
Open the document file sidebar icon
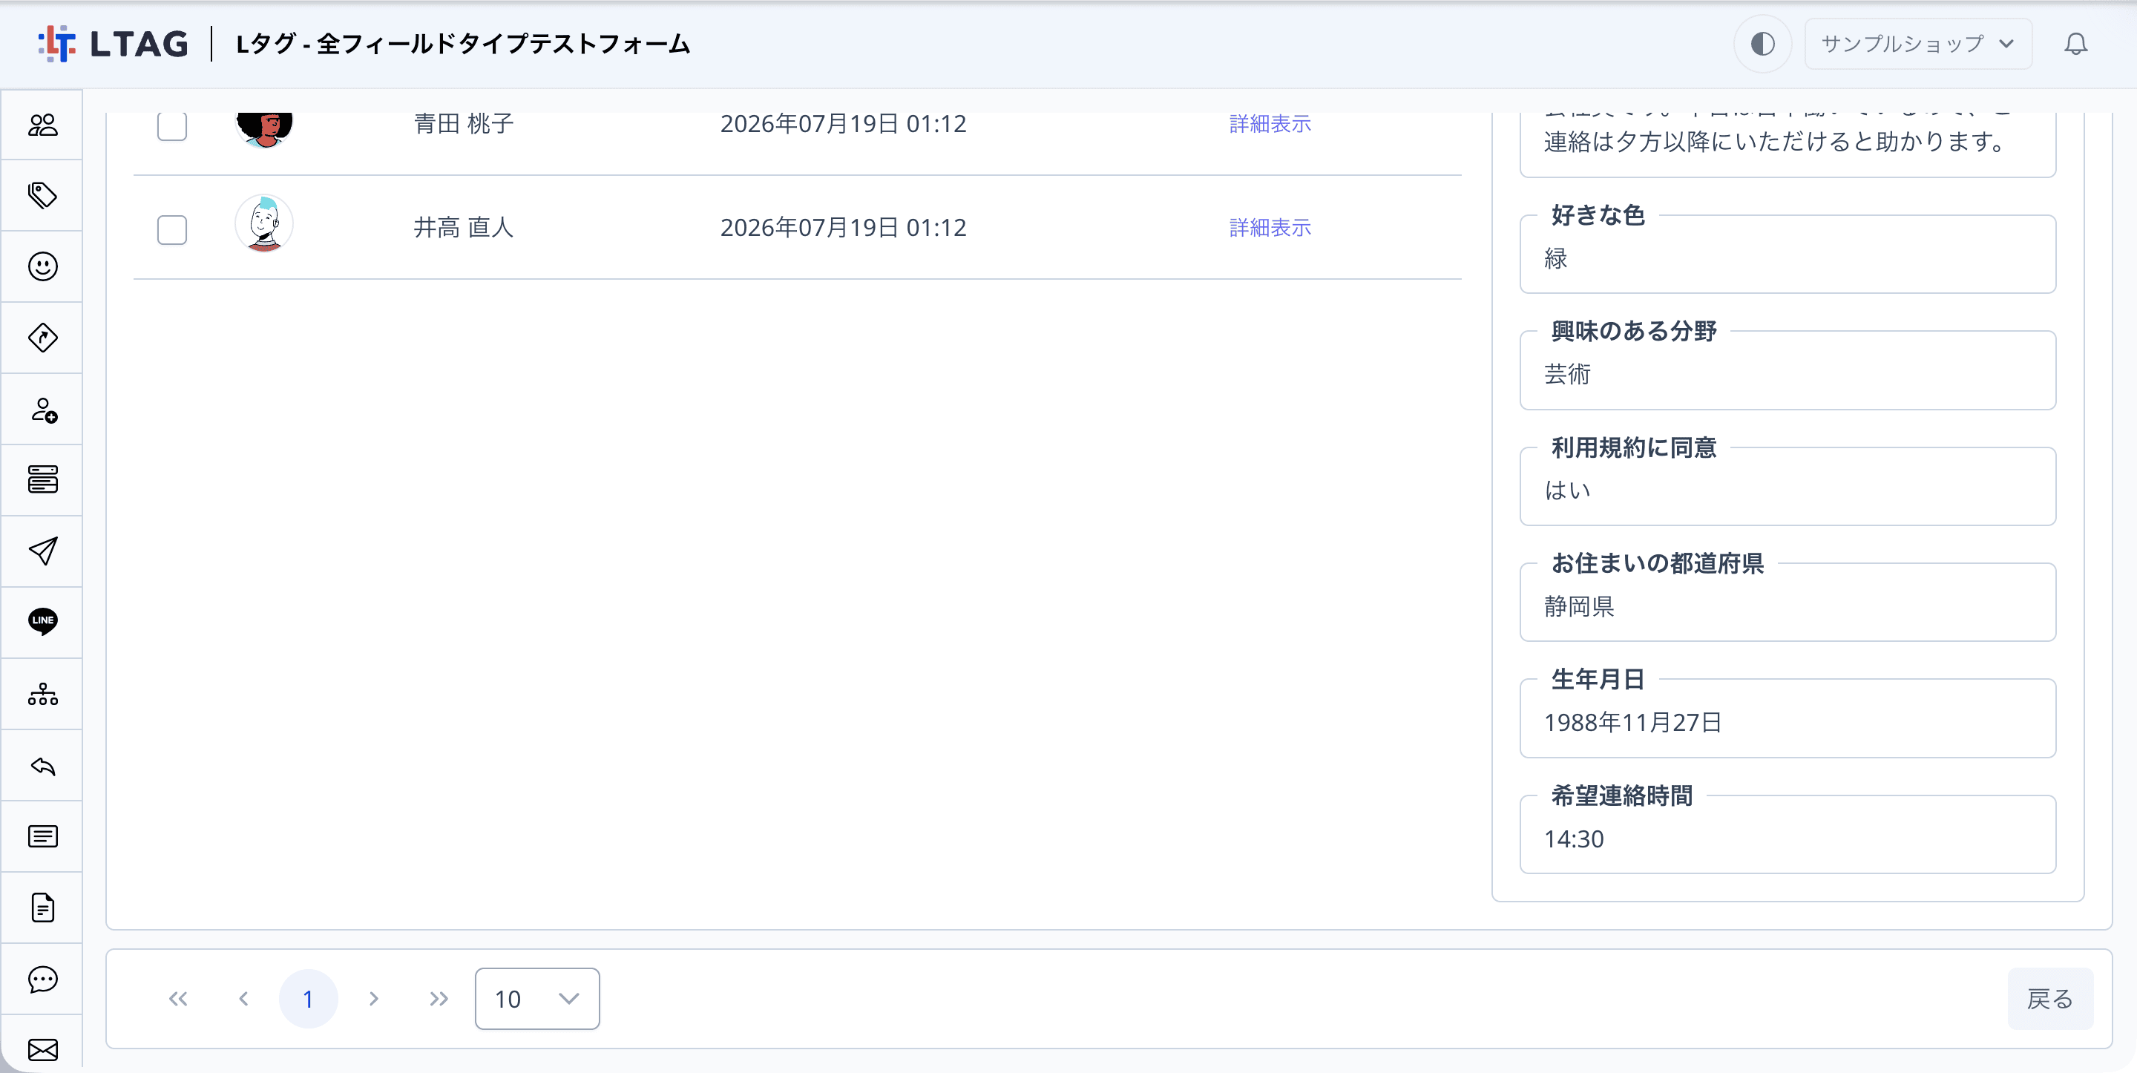(x=42, y=908)
